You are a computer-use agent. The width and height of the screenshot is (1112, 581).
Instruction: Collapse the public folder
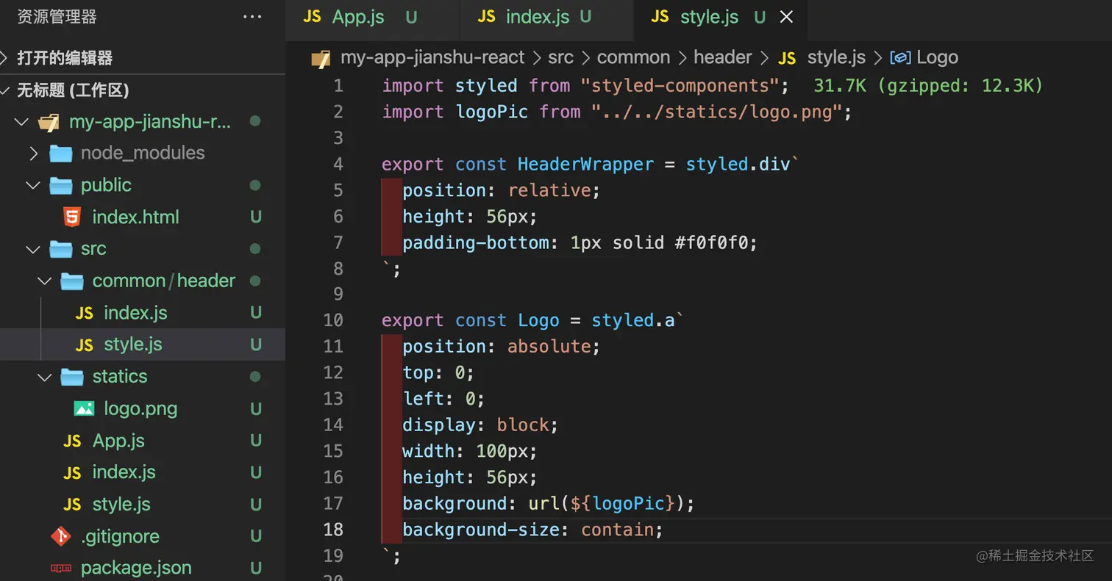33,185
